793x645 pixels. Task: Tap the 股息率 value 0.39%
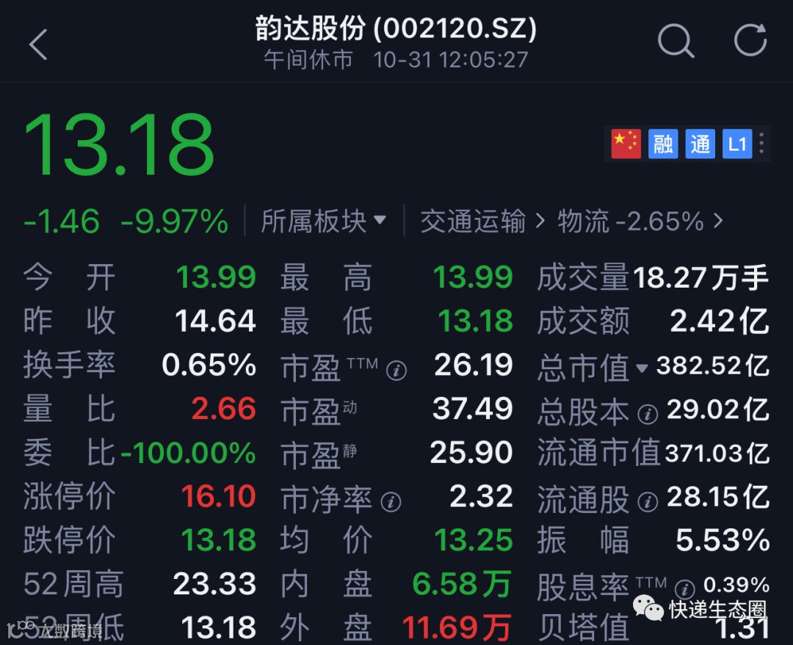736,585
